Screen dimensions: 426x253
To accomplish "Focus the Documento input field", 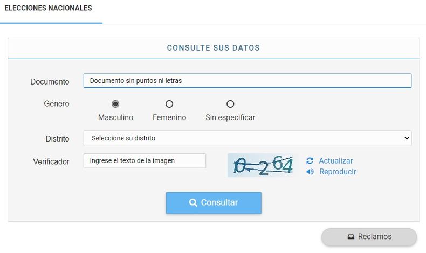I will (x=247, y=81).
